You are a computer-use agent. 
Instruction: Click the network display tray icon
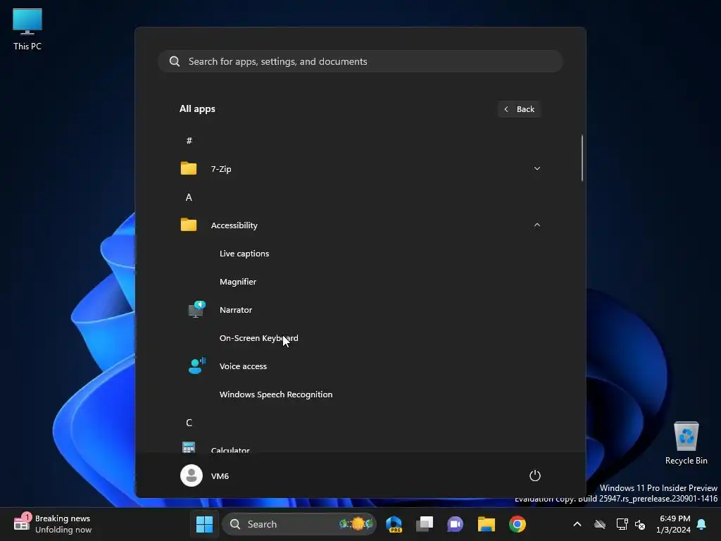point(622,524)
